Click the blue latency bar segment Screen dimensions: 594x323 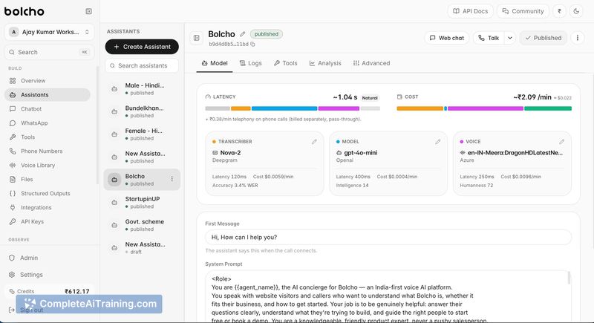(284, 108)
